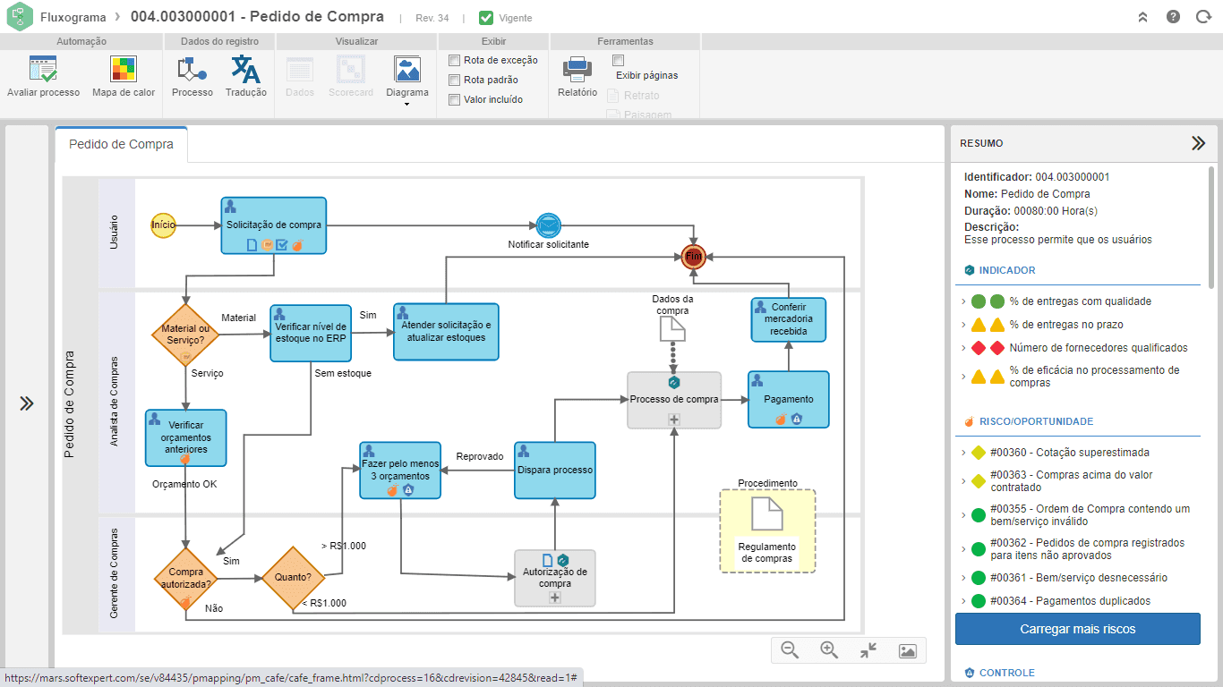Screen dimensions: 1223x687
Task: Select Solicitação de compra task
Action: click(274, 225)
